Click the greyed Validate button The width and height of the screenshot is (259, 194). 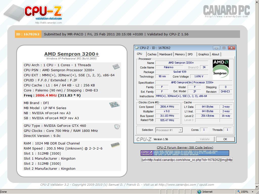pos(205,139)
